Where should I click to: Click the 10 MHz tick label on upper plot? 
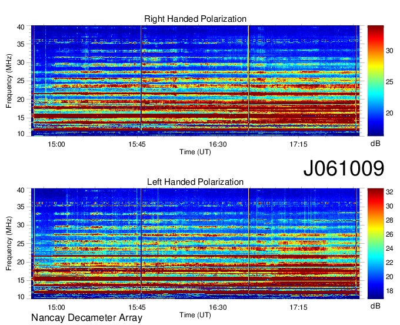21,134
